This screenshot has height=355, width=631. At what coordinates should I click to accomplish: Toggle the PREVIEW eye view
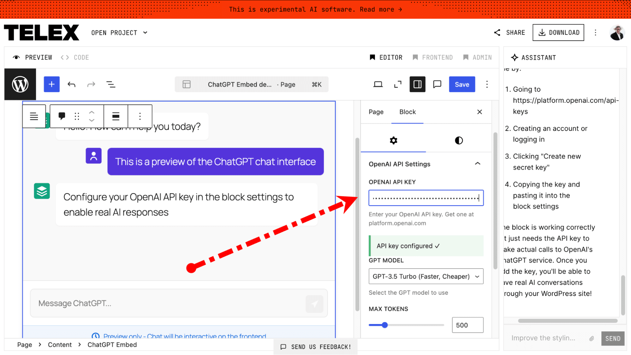tap(32, 57)
